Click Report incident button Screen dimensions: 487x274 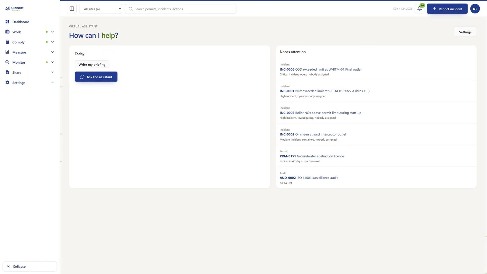coord(447,9)
